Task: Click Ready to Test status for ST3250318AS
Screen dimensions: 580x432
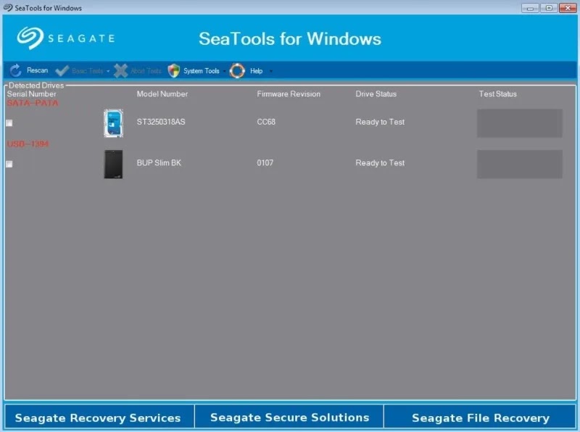Action: (x=380, y=122)
